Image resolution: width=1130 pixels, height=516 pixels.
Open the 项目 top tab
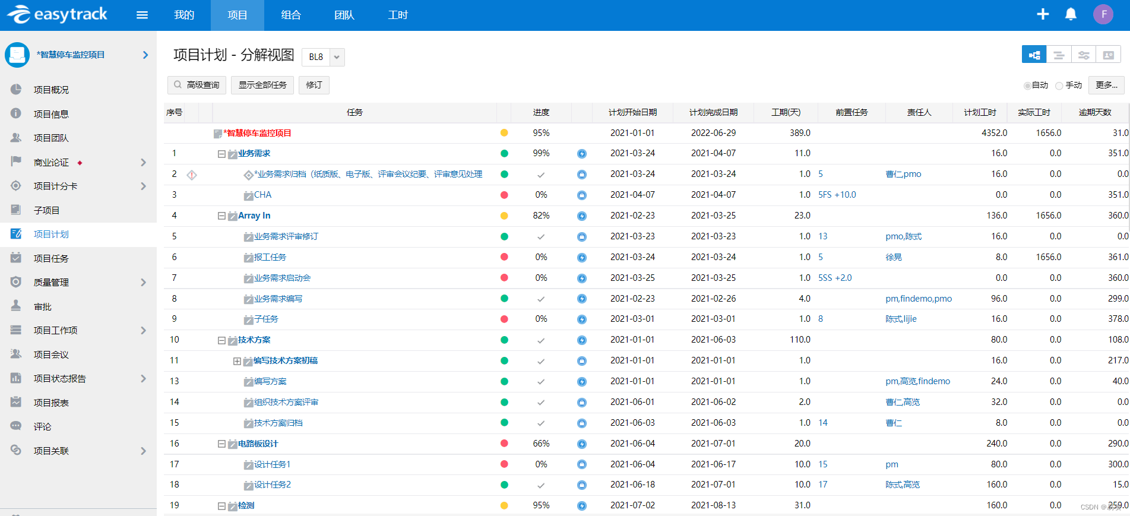pyautogui.click(x=238, y=15)
